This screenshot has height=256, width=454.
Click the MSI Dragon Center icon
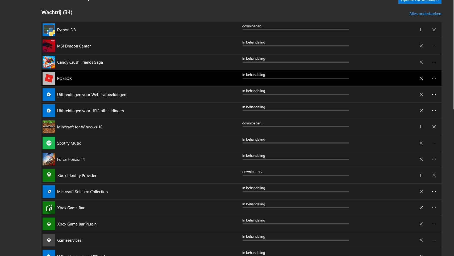49,46
